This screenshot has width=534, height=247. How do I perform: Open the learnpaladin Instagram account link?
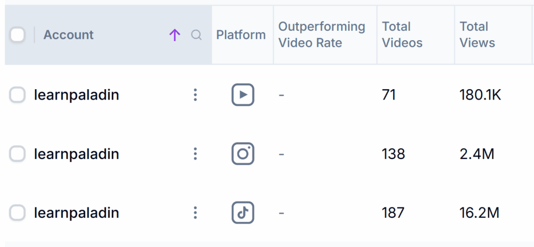pyautogui.click(x=76, y=154)
